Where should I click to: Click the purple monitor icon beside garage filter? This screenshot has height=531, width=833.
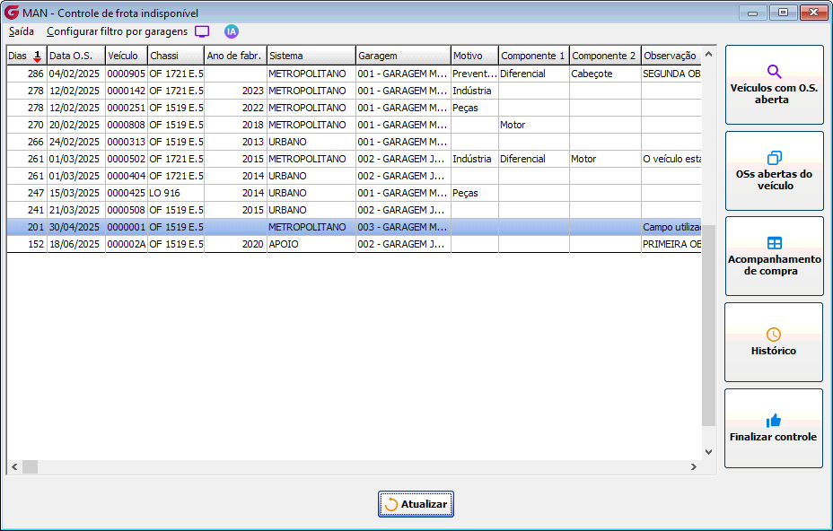202,32
